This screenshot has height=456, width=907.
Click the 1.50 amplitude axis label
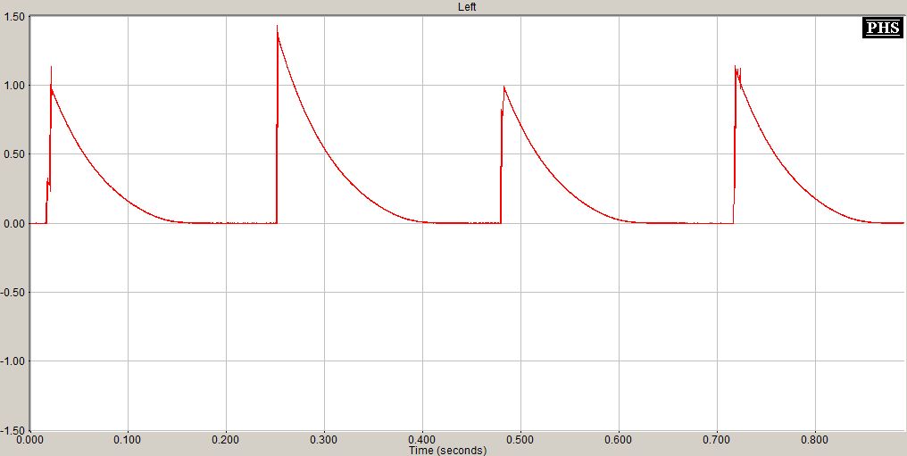click(14, 19)
